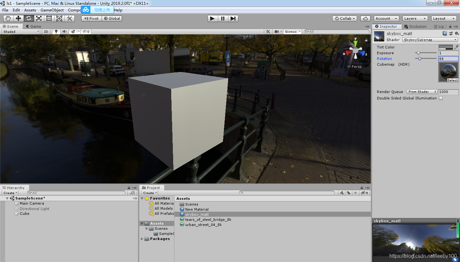Image resolution: width=460 pixels, height=262 pixels.
Task: Open the Account dropdown button
Action: point(387,18)
